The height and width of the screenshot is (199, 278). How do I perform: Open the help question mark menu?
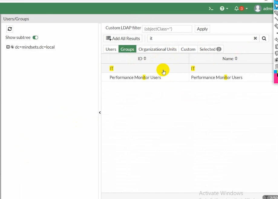coord(222,8)
